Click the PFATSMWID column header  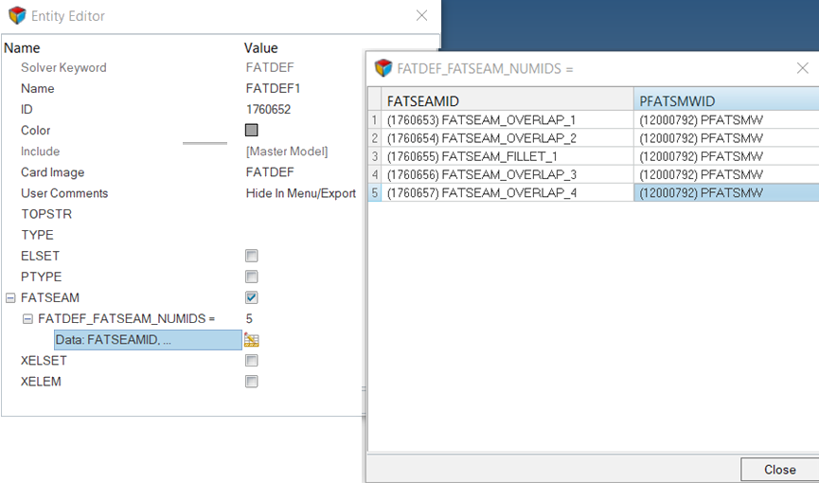point(725,99)
